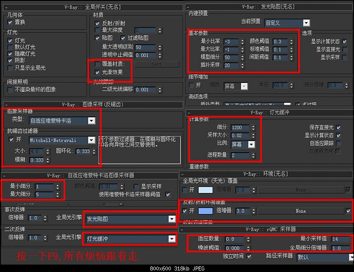Collapse the V-Ray 图像采样(反锯齿) rollout
Viewport: 354px width, 272px height.
7,105
